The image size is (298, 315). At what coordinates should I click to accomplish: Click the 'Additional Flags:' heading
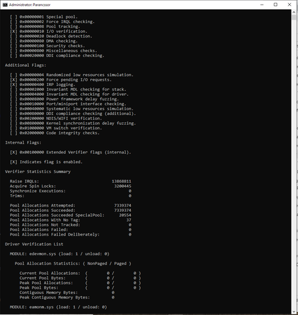26,65
